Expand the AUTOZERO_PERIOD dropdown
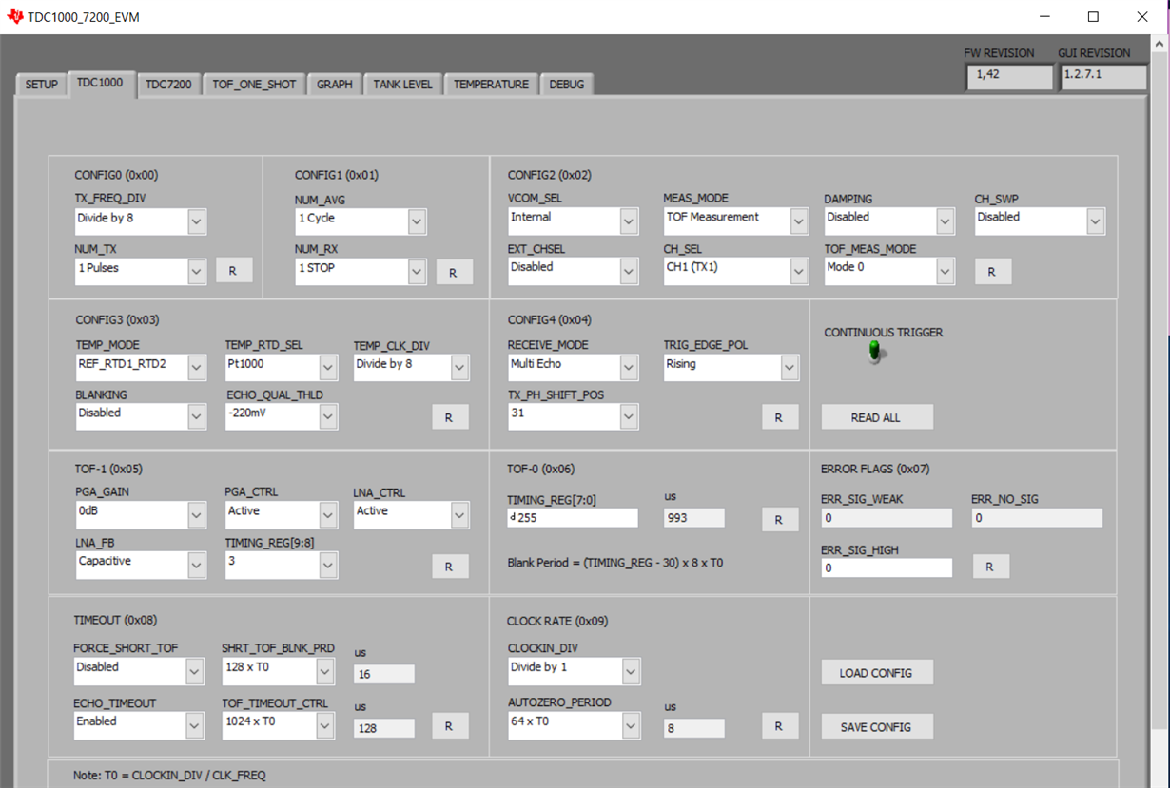The image size is (1170, 788). pos(575,725)
